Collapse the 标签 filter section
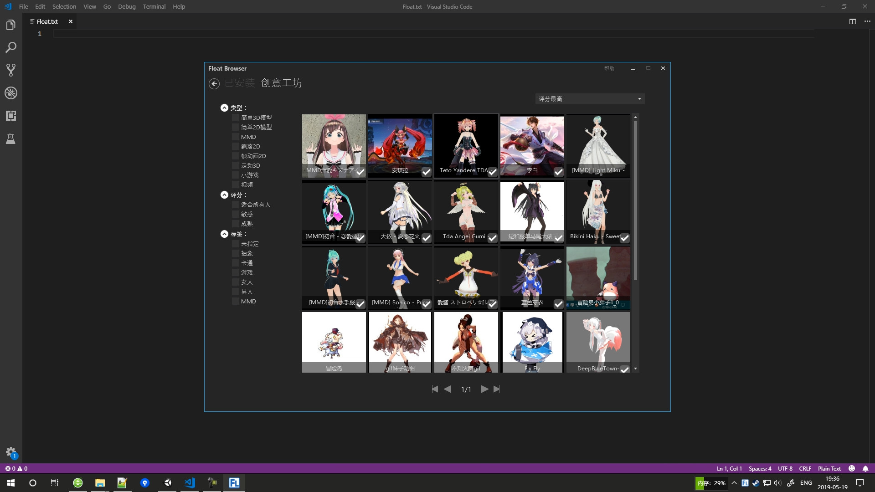 point(224,234)
